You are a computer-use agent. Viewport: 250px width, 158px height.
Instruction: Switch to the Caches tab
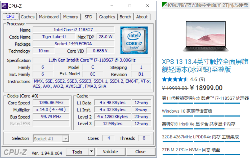click(x=28, y=17)
